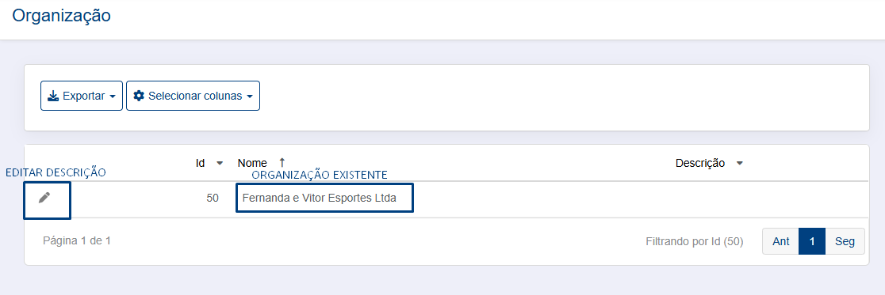
Task: Click the Filtrando por Id (50) label
Action: (x=694, y=241)
